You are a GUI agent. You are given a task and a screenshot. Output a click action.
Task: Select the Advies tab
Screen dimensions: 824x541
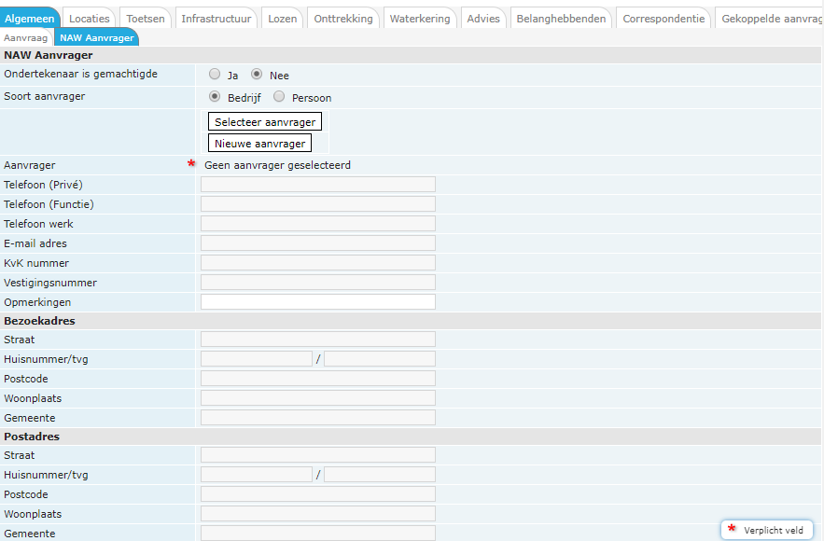(482, 19)
